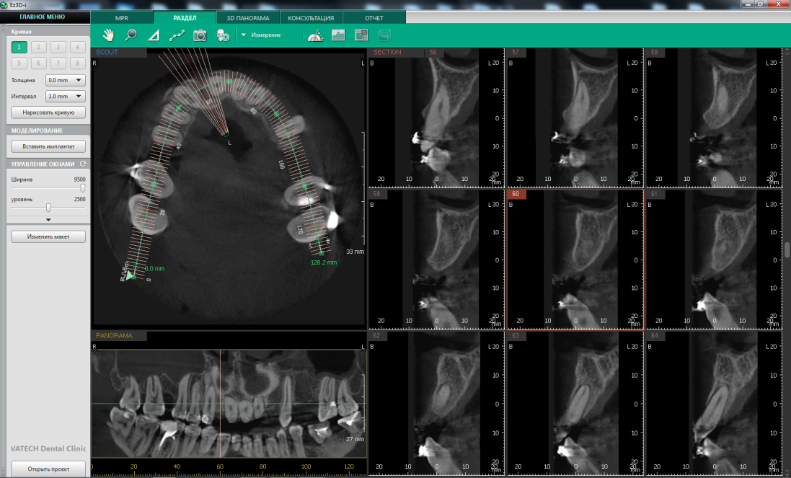Click the layout window icon in toolbar
This screenshot has height=478, width=791.
(361, 35)
